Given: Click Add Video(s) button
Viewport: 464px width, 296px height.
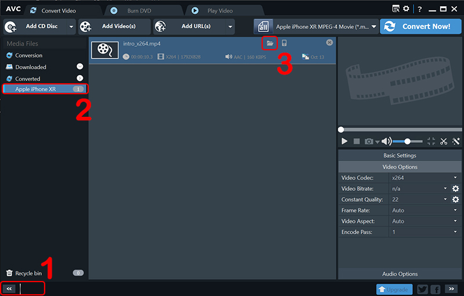Looking at the screenshot, I should 114,27.
